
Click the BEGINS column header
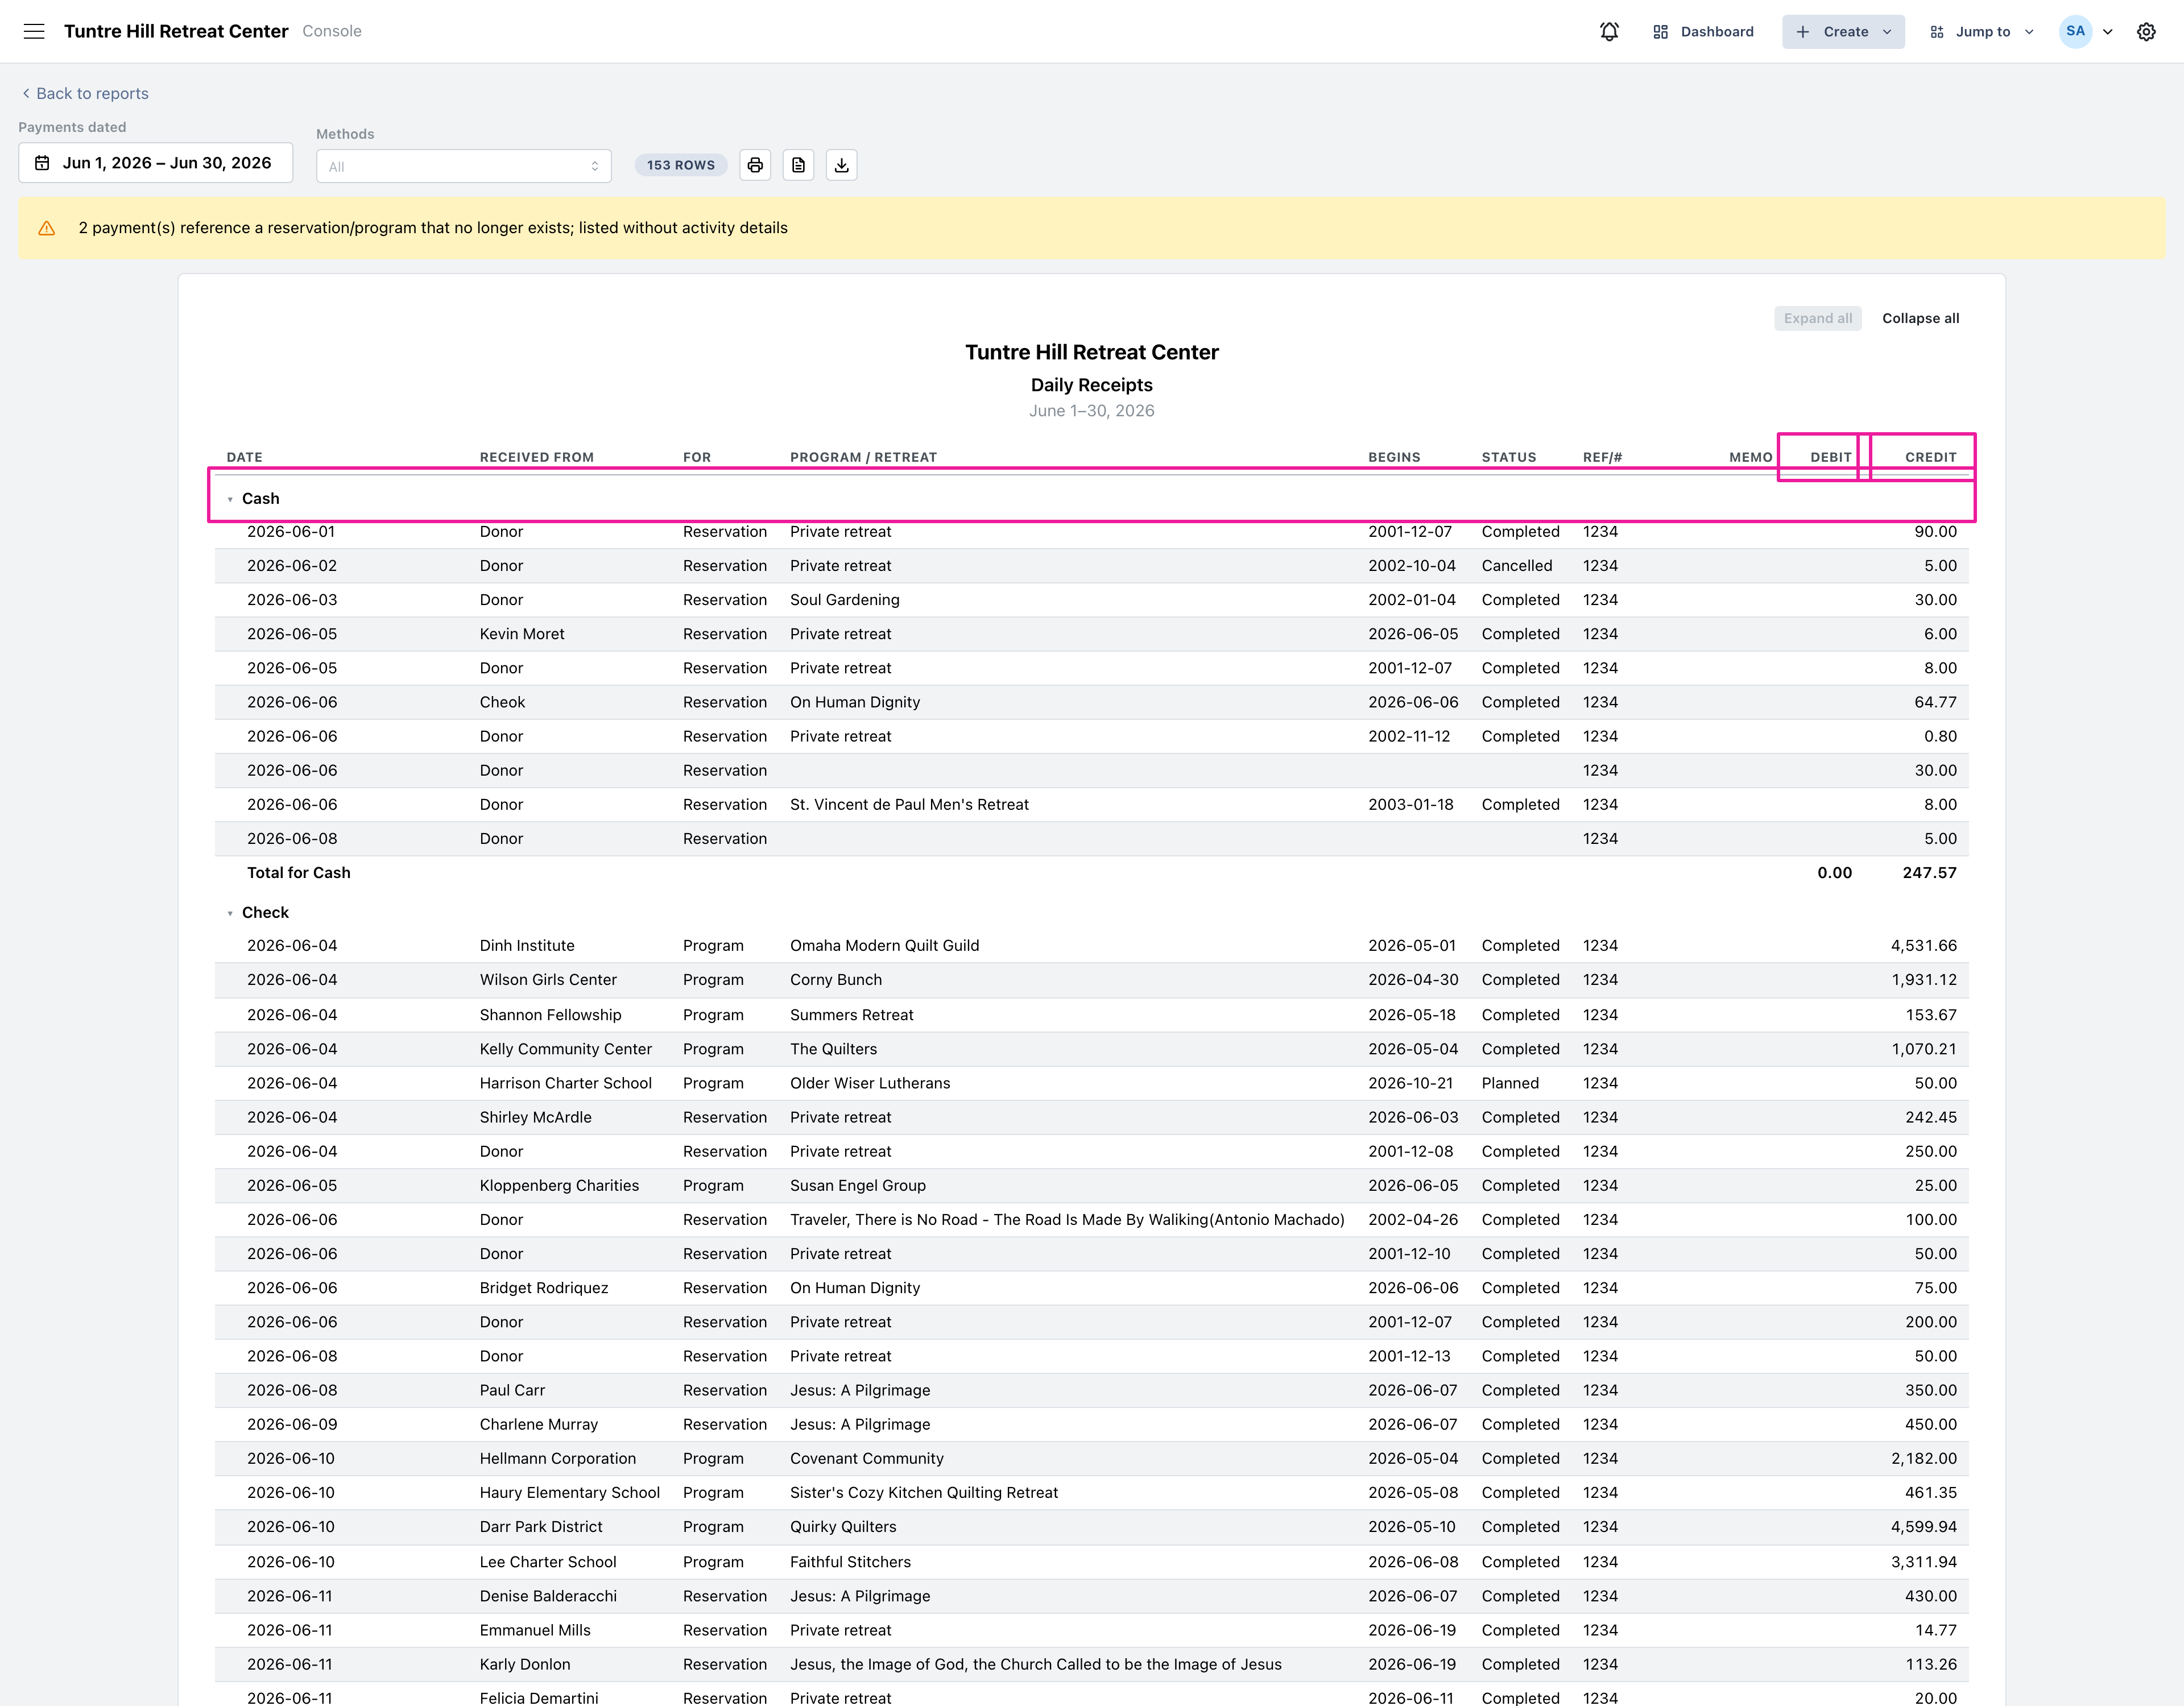point(1394,457)
